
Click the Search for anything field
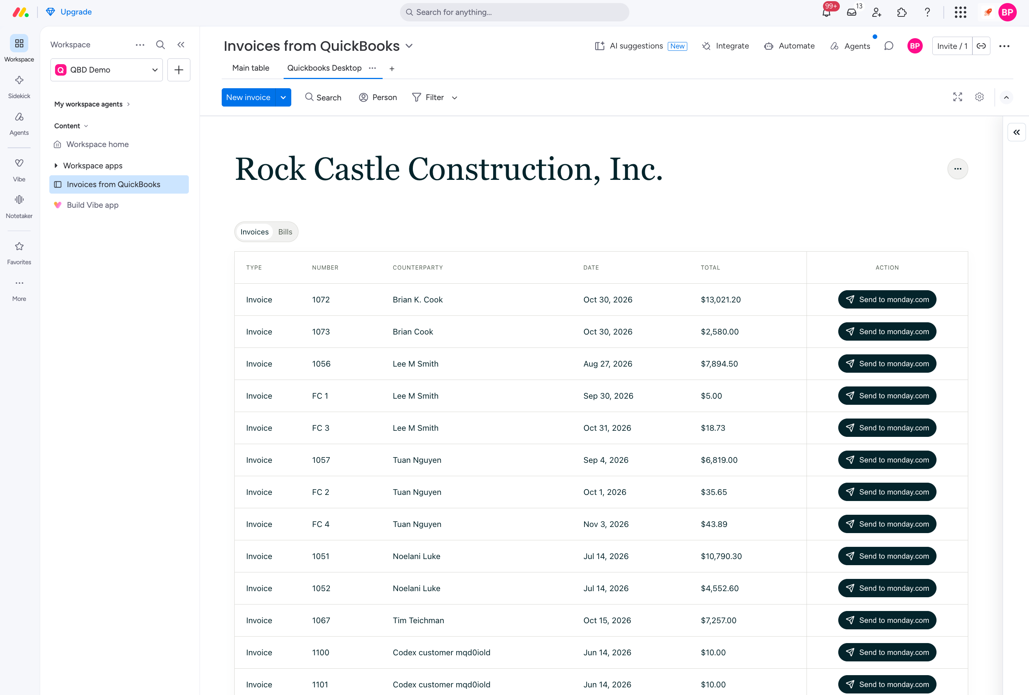514,12
